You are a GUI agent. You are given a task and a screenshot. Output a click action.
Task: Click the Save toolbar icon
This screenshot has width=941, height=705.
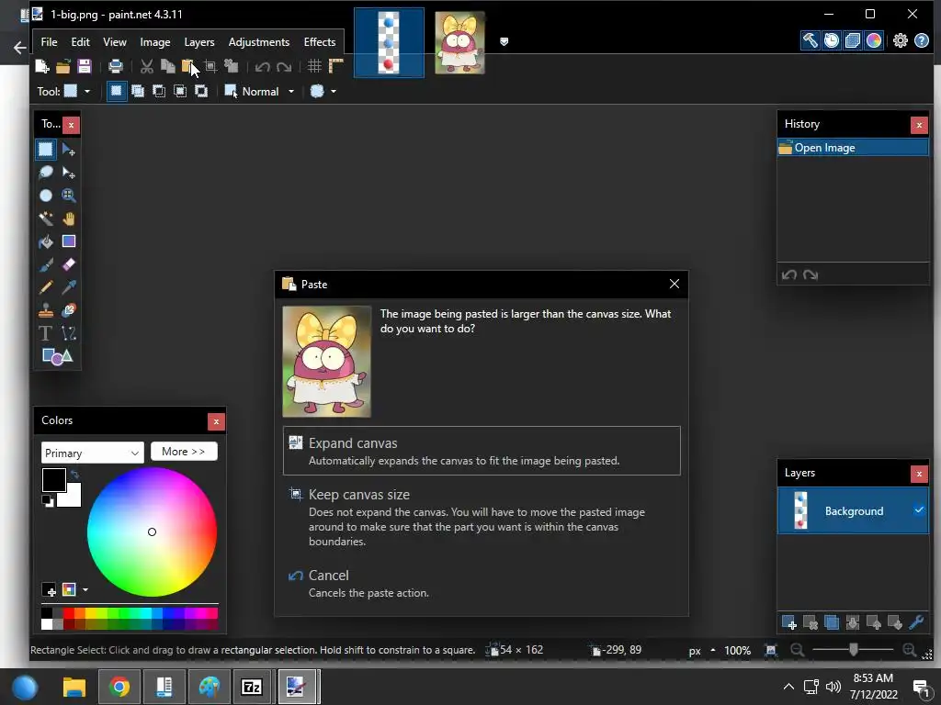pyautogui.click(x=84, y=66)
